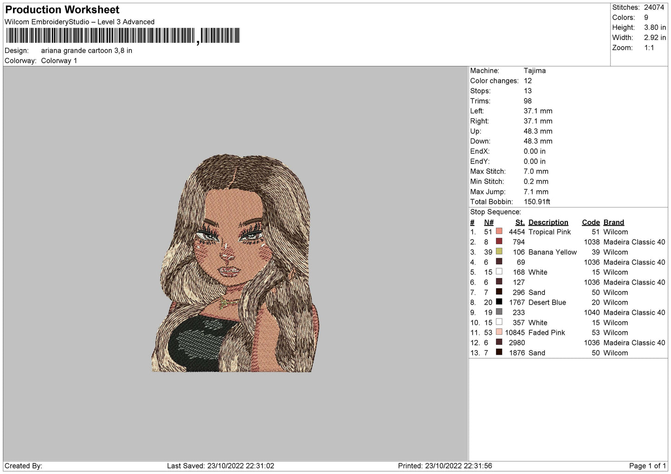This screenshot has width=671, height=474.
Task: Click 'Wilcom EmbroideryStudio – Level 3 Advanced' text
Action: click(x=79, y=22)
